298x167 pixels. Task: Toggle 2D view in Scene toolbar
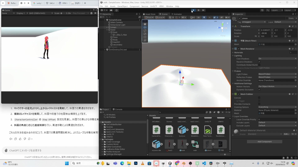coord(198,17)
